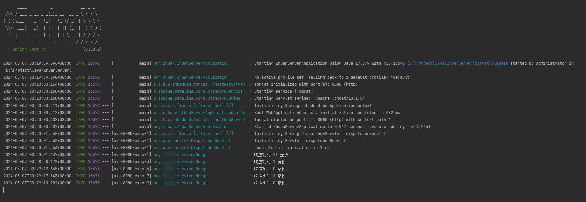586x202 pixels.
Task: Click service.Merge logger in the exec-5 row
Action: click(x=180, y=169)
